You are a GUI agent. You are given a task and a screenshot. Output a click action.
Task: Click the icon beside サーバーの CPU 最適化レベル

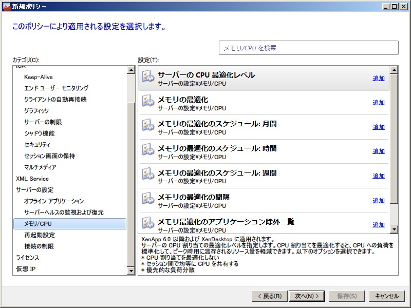click(148, 76)
